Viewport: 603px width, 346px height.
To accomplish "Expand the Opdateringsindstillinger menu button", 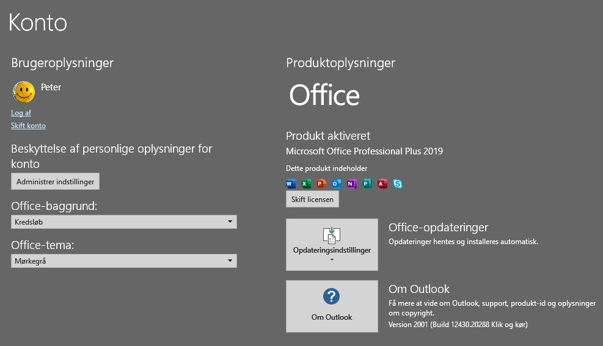I will 332,245.
